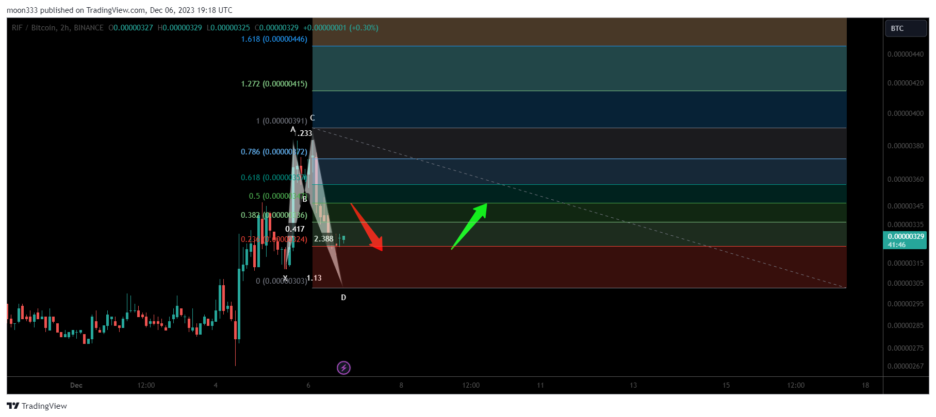This screenshot has height=417, width=936.
Task: Click the Dec label on time axis
Action: coord(76,385)
